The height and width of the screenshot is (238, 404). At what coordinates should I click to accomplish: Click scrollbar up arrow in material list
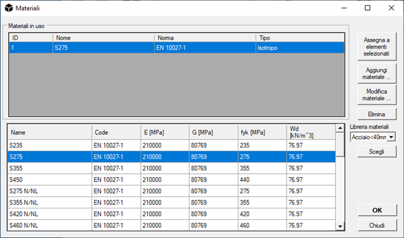[340, 127]
